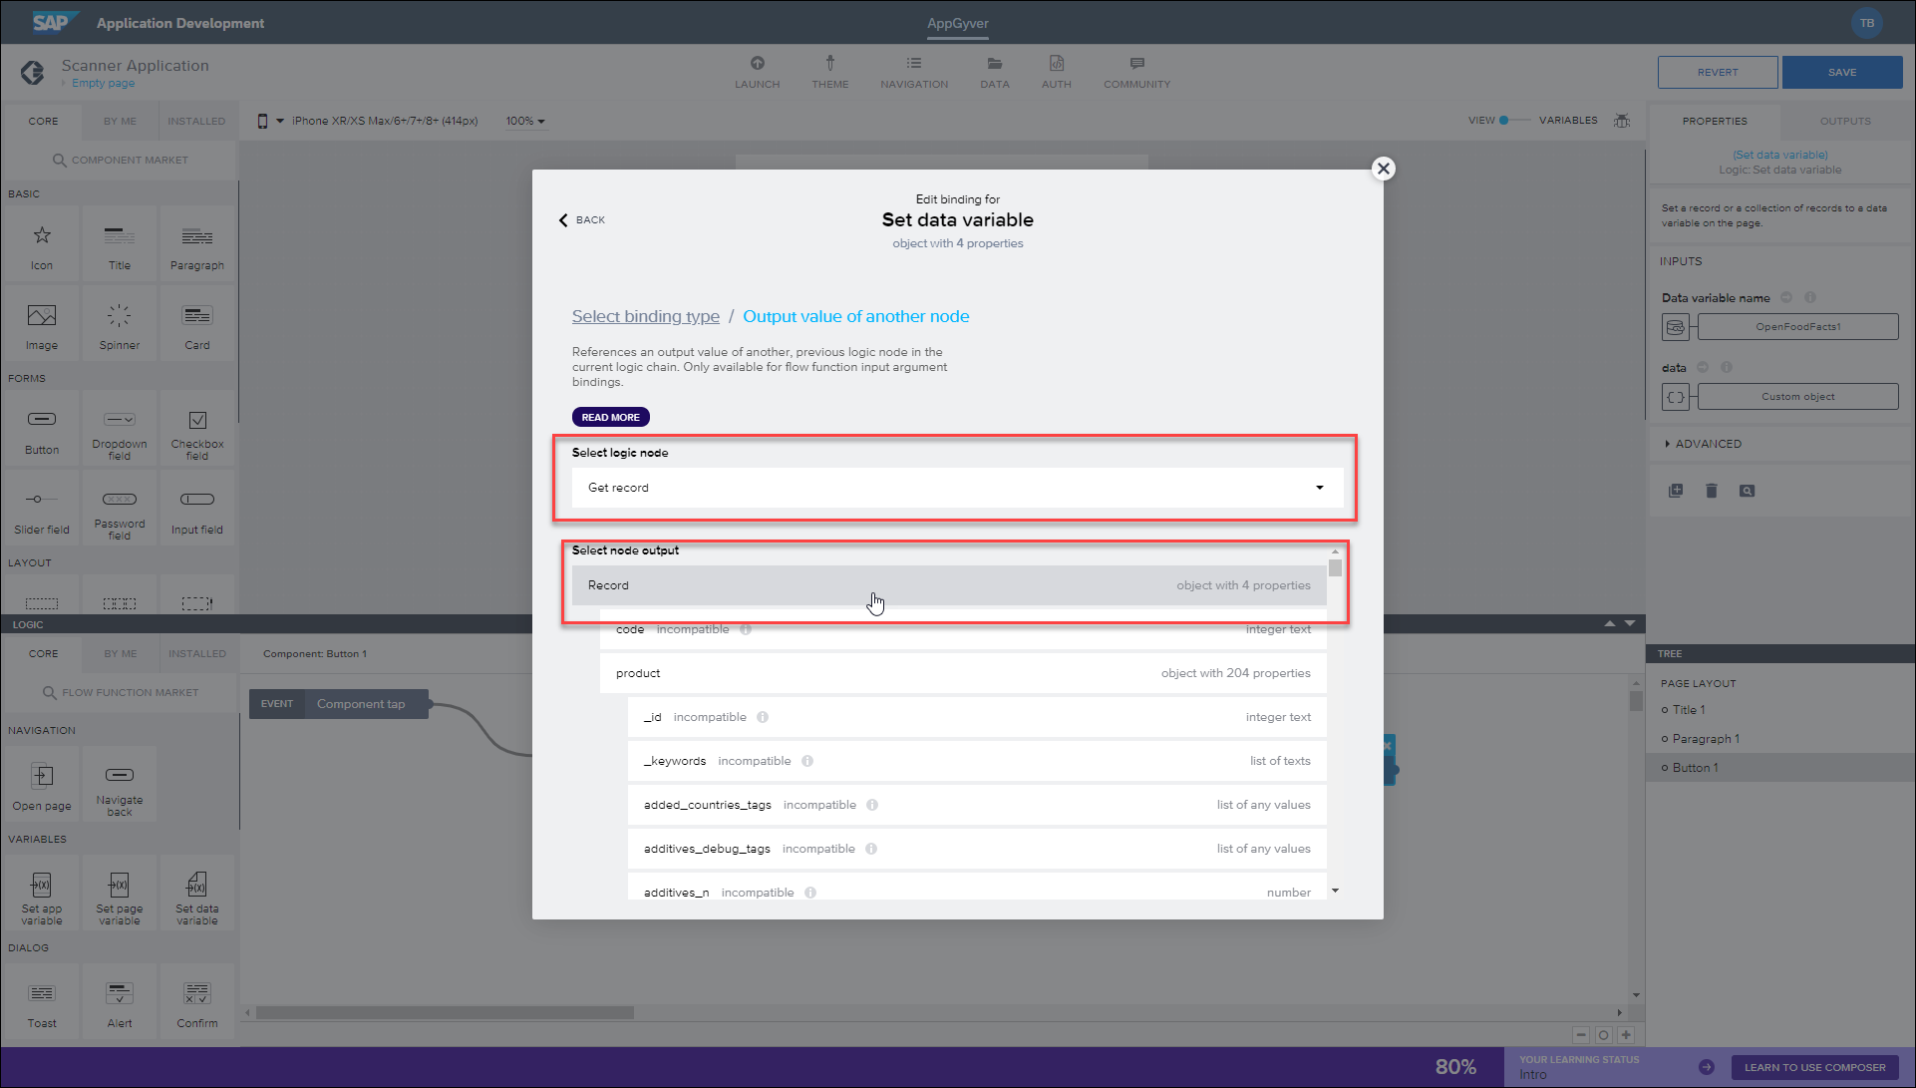Click the Back button in dialog
The image size is (1916, 1088).
[582, 219]
